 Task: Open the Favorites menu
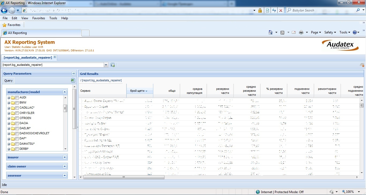click(x=39, y=18)
